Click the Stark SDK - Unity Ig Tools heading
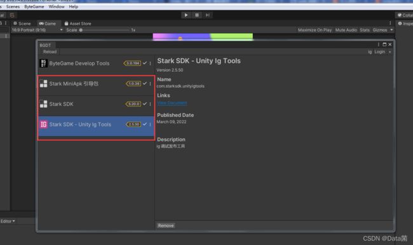Image resolution: width=413 pixels, height=245 pixels. tap(199, 61)
